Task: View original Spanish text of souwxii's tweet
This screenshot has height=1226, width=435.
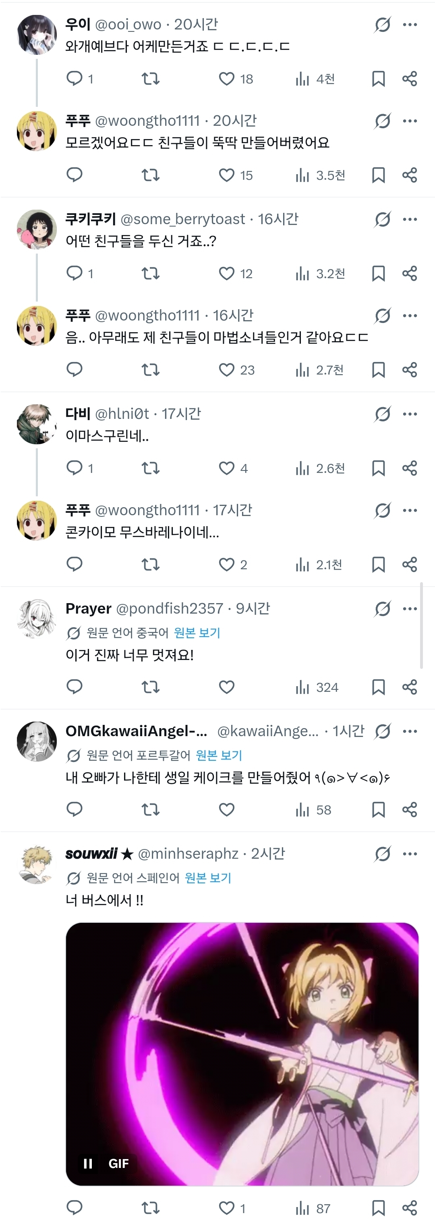Action: click(208, 878)
